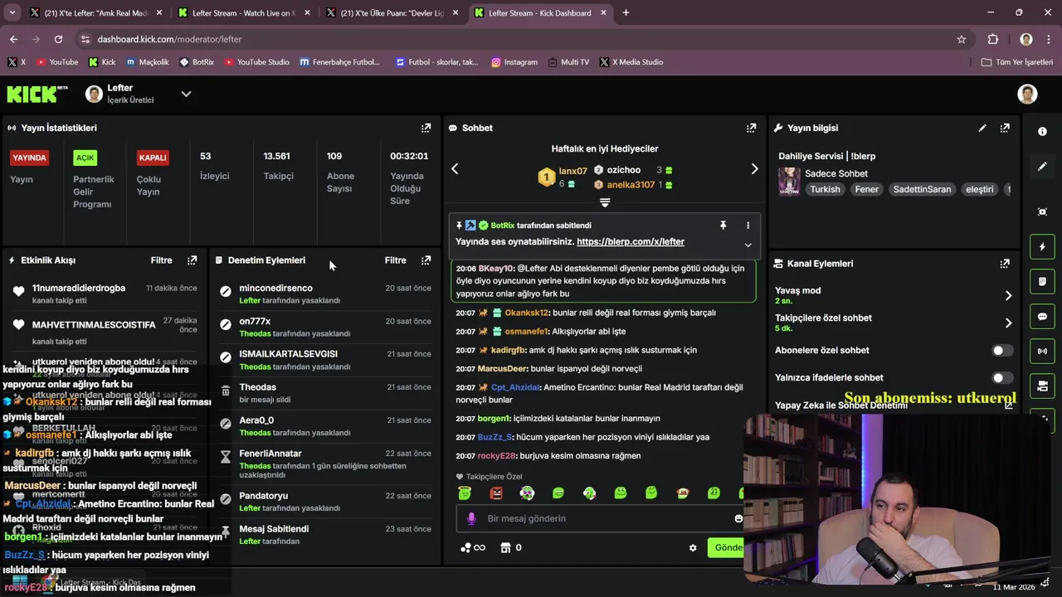Open Filtre in Etkinlik Akışı
Viewport: 1062px width, 597px height.
(x=161, y=260)
